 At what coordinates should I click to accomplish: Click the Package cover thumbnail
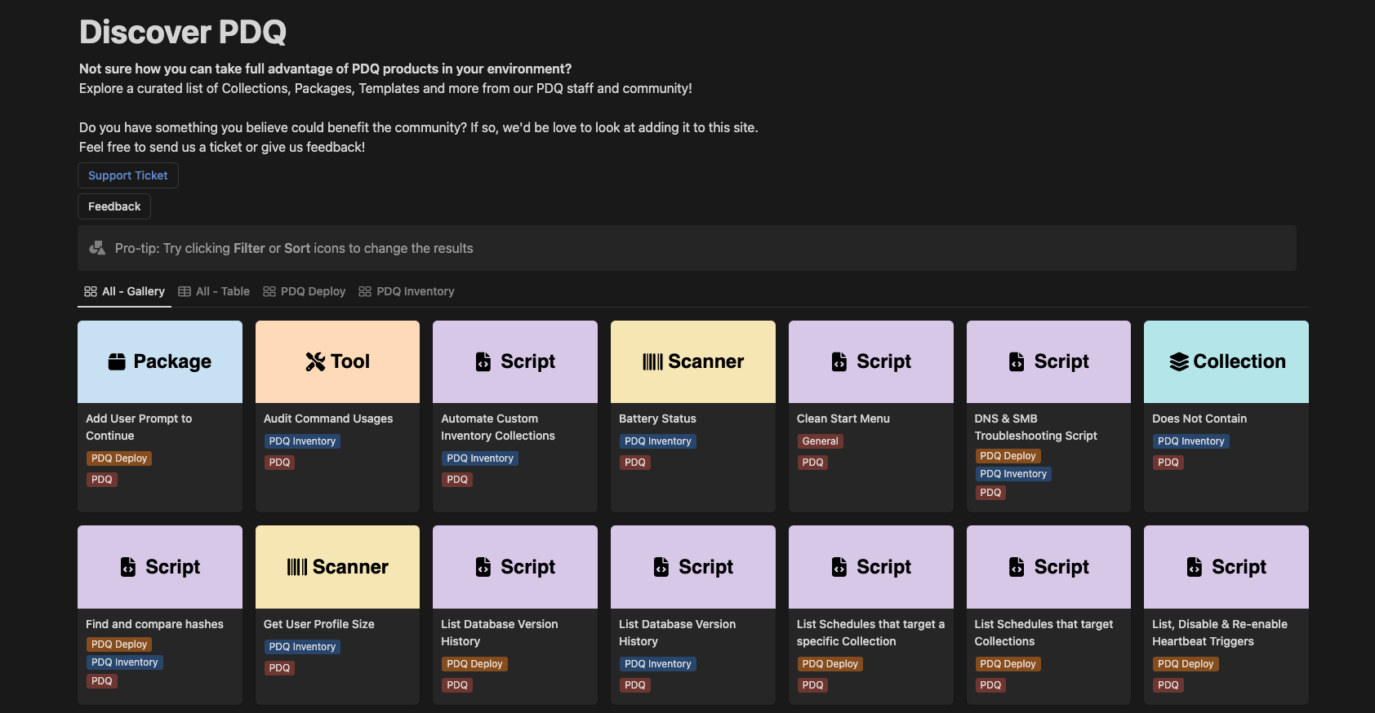[160, 361]
